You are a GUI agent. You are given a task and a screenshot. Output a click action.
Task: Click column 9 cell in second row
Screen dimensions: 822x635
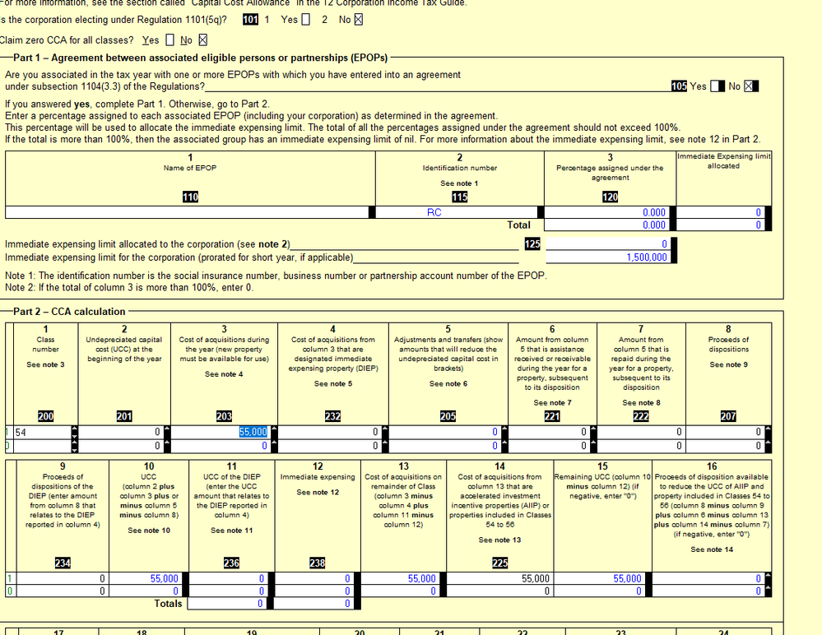(62, 591)
